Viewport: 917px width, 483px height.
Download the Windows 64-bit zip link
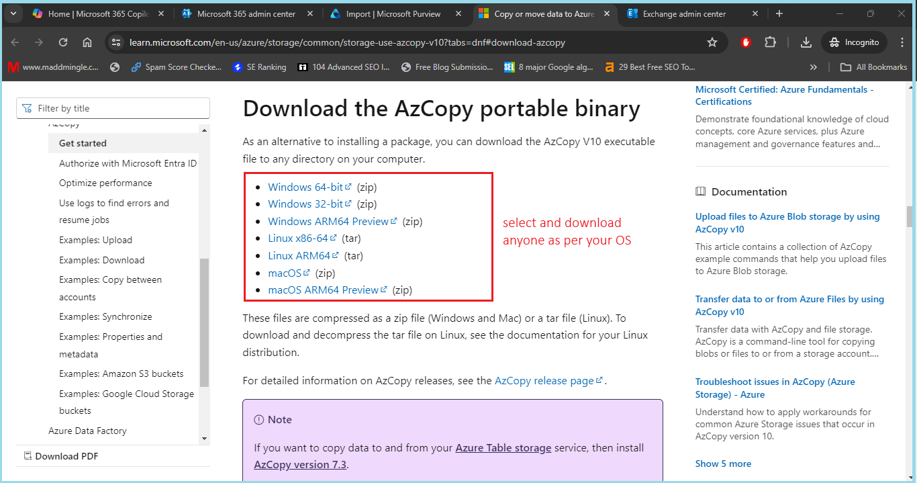click(x=309, y=187)
